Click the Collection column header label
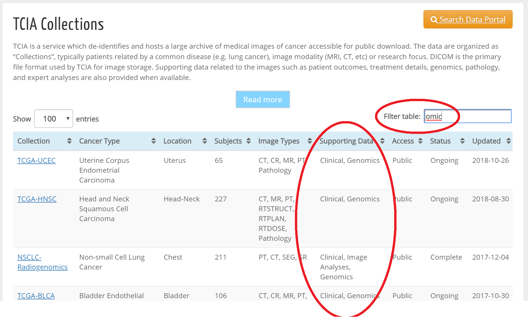Image resolution: width=528 pixels, height=317 pixels. (34, 141)
